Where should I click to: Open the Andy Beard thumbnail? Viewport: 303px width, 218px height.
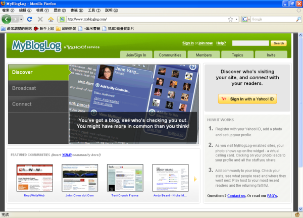click(171, 178)
